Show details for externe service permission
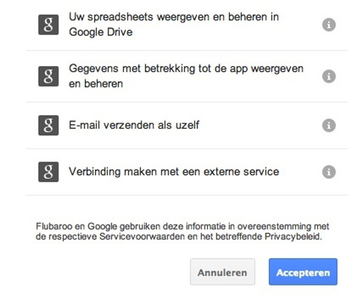Viewport: 350px width, 297px height. (329, 172)
